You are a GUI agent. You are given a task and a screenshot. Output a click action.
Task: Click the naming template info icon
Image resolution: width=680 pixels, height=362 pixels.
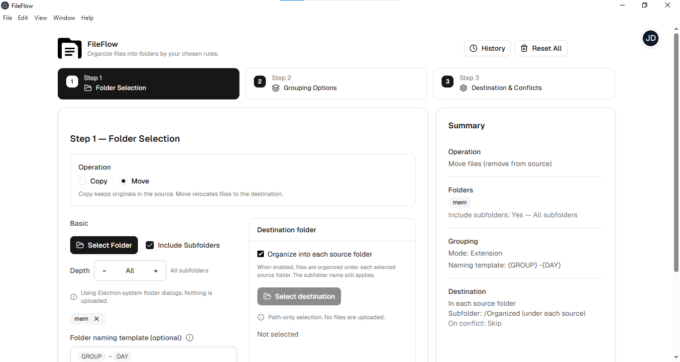(x=190, y=338)
